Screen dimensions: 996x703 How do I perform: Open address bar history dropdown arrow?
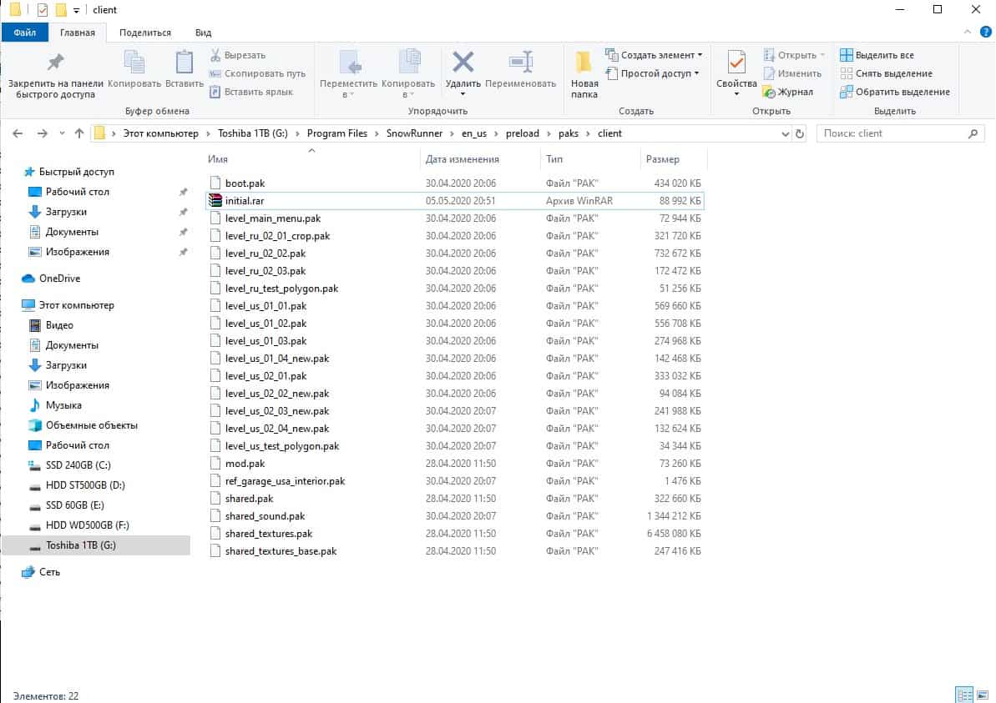[x=785, y=133]
